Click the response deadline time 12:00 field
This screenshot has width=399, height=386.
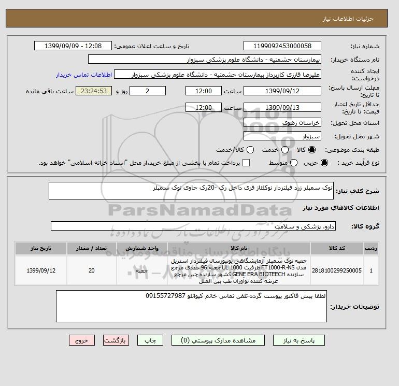pos(204,91)
